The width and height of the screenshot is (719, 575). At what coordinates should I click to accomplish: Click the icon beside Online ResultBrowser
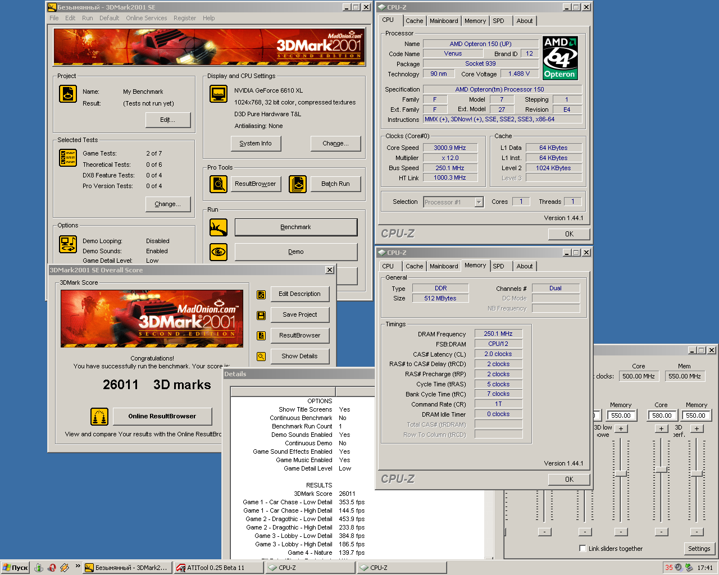click(x=99, y=417)
